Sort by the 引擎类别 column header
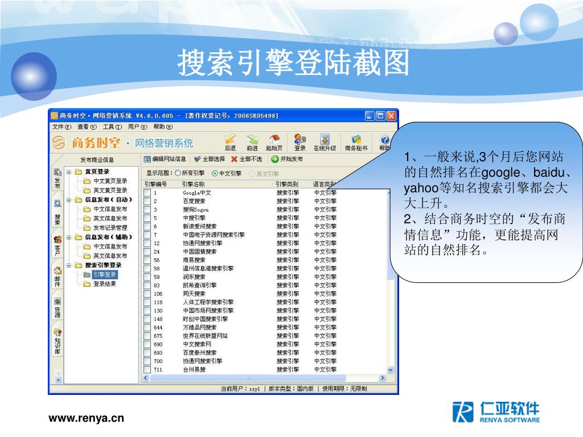 point(291,184)
